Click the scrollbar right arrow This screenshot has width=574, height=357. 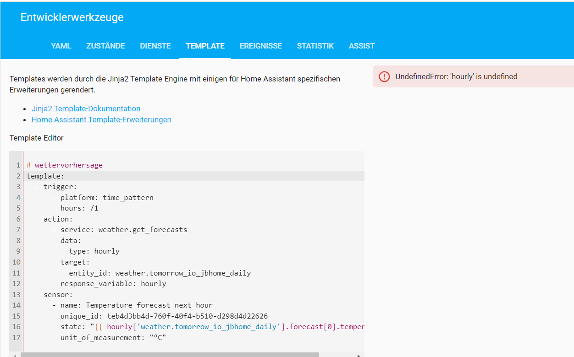[359, 355]
